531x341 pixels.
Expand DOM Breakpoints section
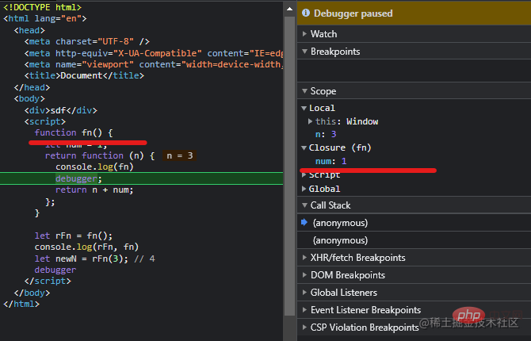304,275
